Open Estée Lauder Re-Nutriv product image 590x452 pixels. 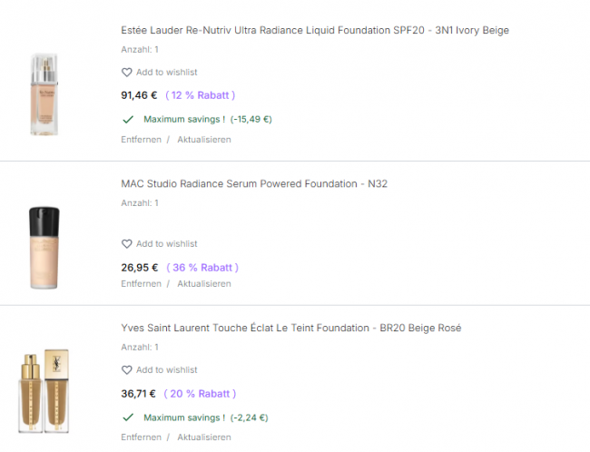(44, 94)
